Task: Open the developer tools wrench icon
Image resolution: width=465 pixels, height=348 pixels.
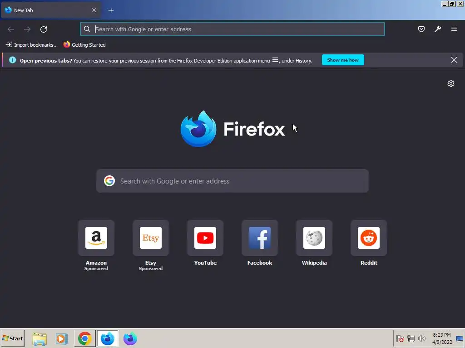Action: click(437, 29)
